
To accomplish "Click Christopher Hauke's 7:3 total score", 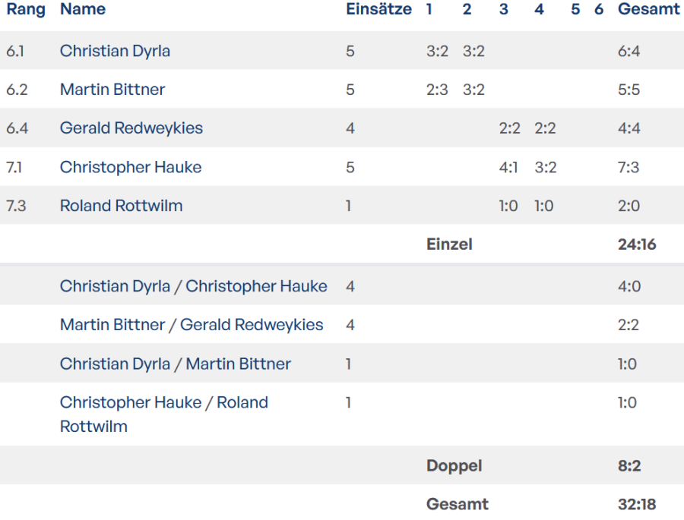I will tap(629, 167).
